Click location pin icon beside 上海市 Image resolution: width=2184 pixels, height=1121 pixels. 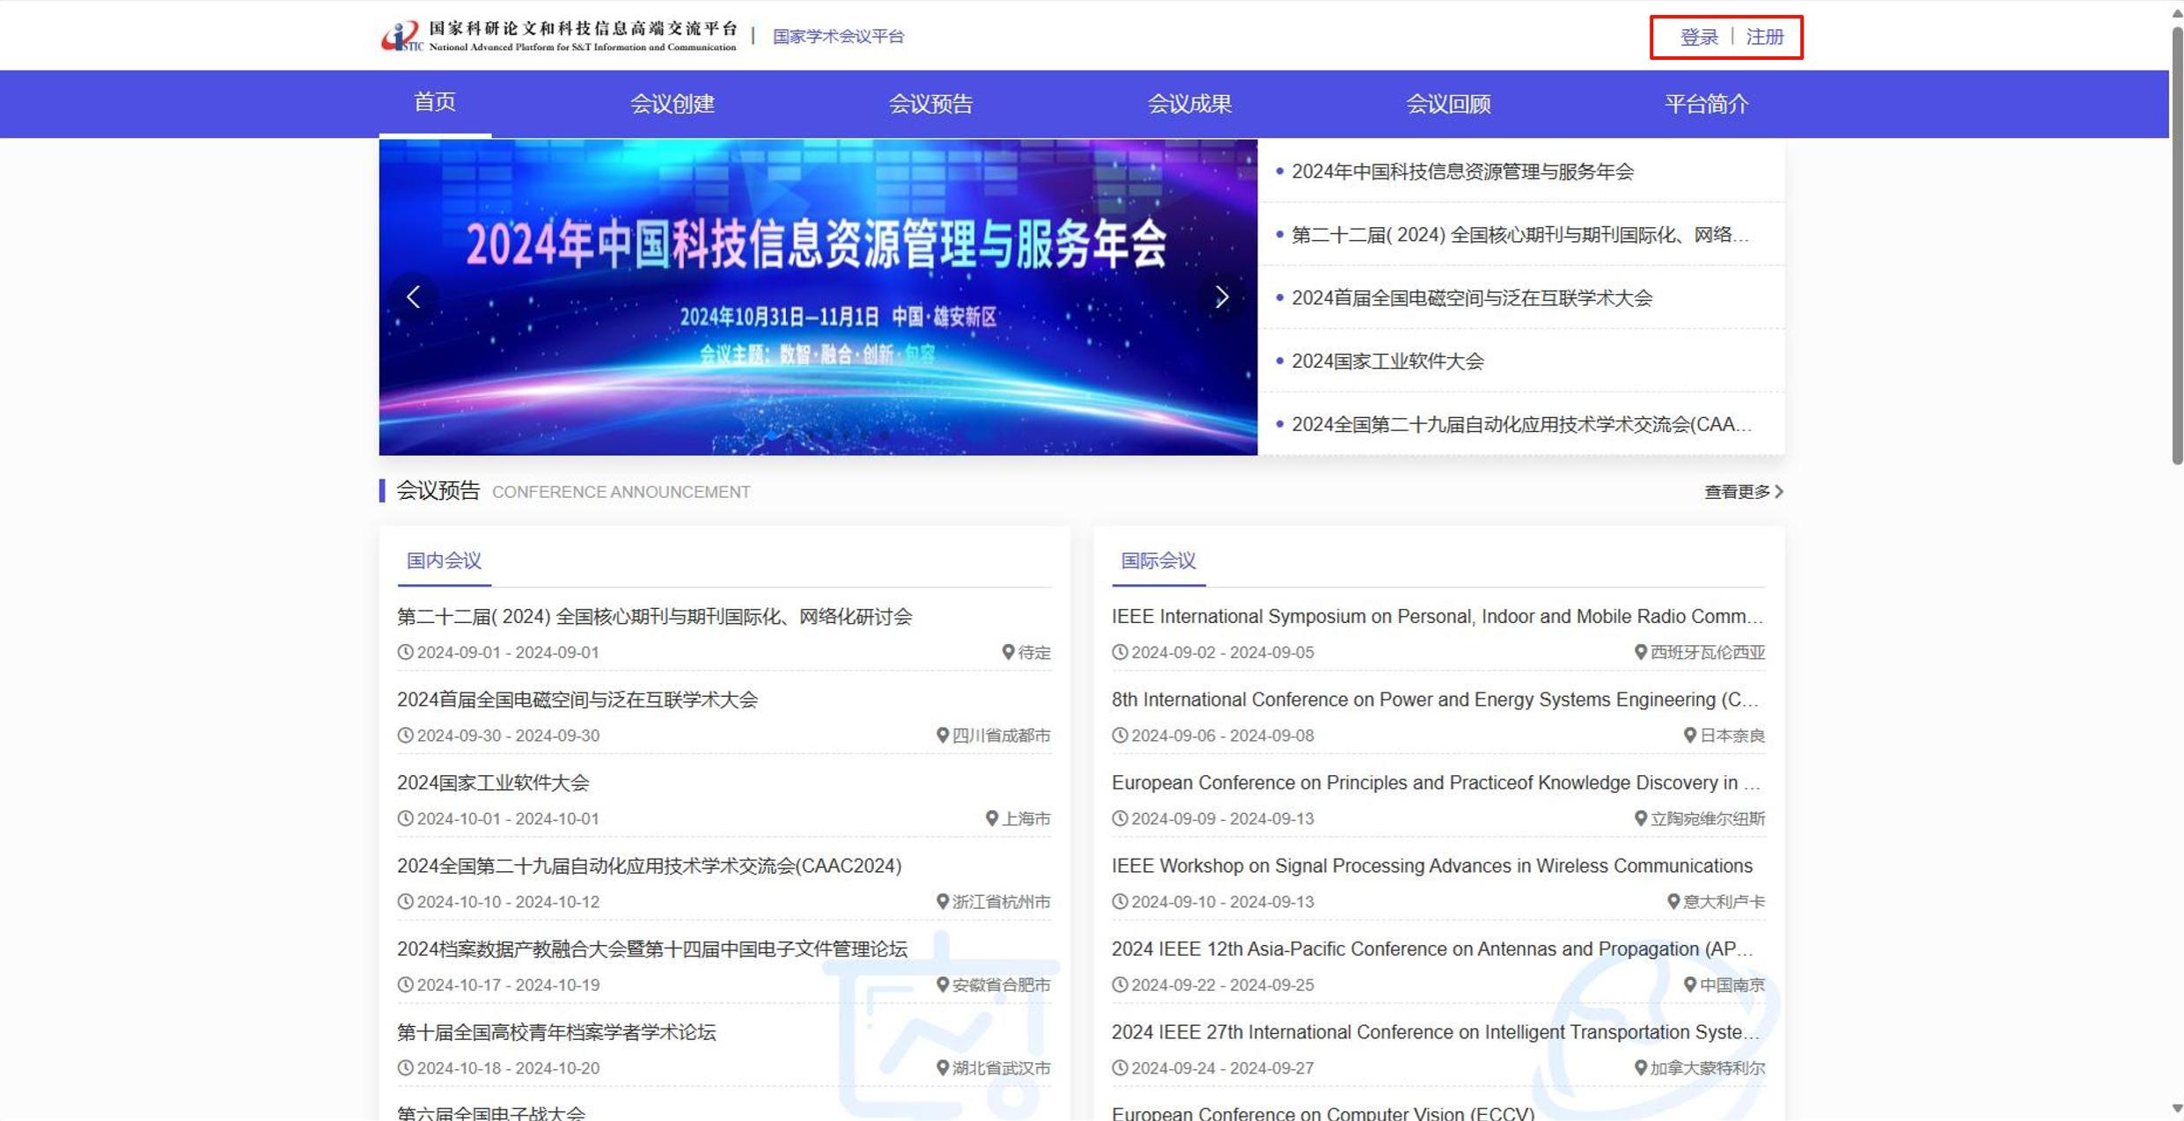pos(991,818)
